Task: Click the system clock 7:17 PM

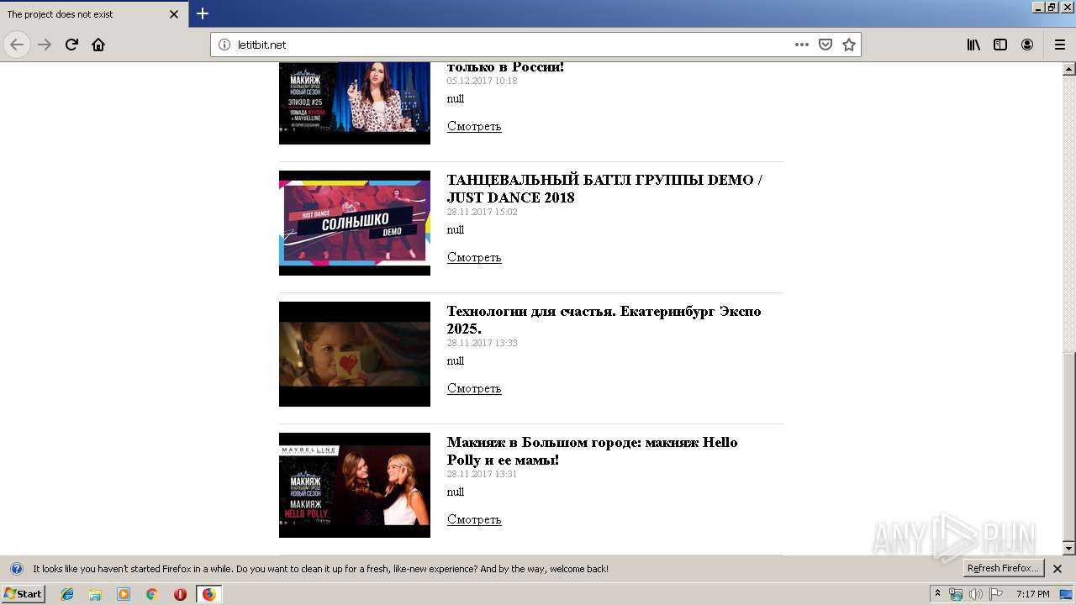Action: (1033, 594)
